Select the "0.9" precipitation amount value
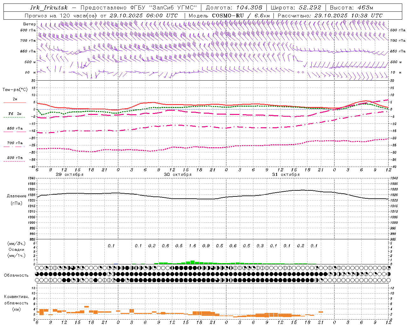Screen dimensions: 407x325 click(206, 246)
